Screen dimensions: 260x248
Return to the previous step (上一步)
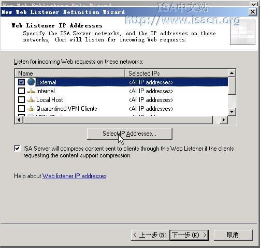(150, 235)
